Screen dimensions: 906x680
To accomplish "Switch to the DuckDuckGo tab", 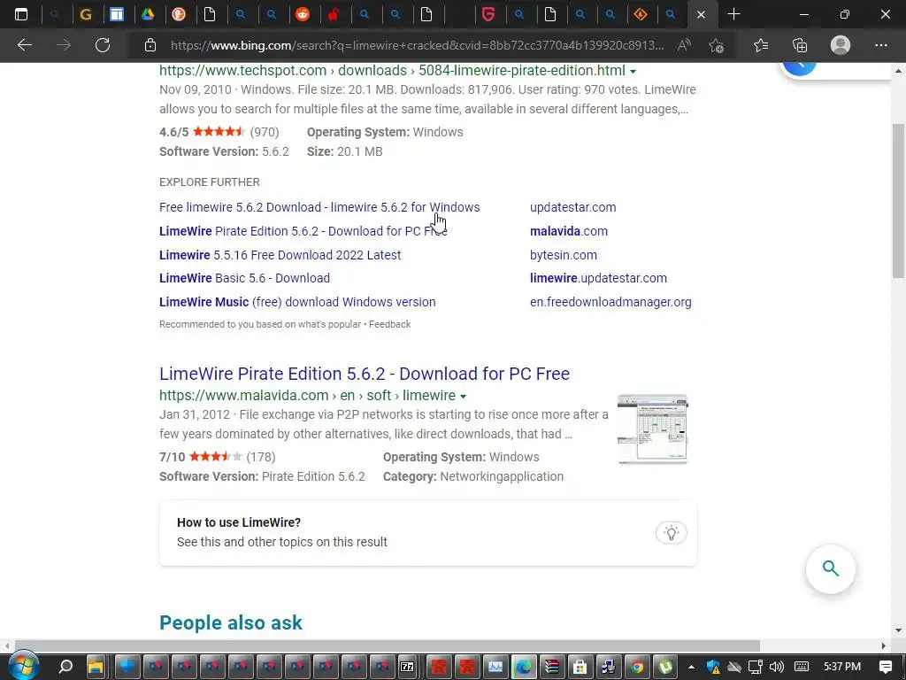I will point(179,14).
